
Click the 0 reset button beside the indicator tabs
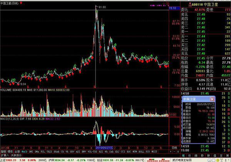coord(178,151)
